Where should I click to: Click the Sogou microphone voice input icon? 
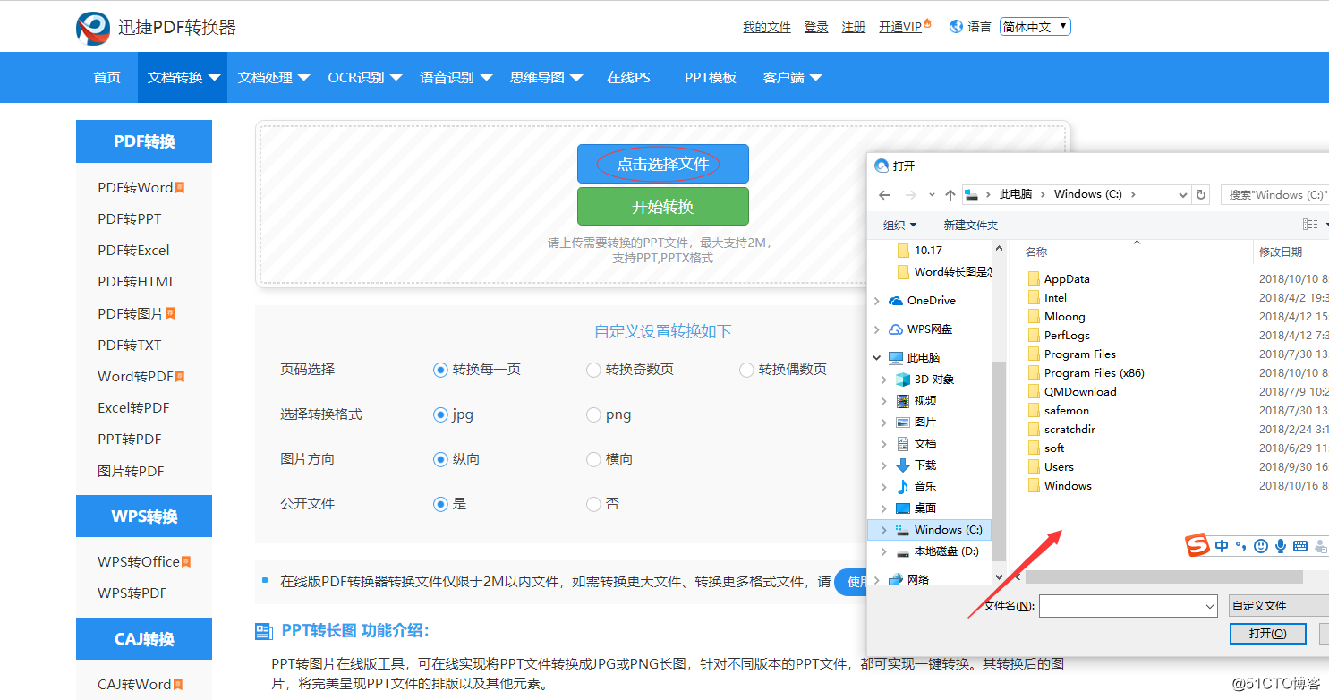(x=1281, y=546)
